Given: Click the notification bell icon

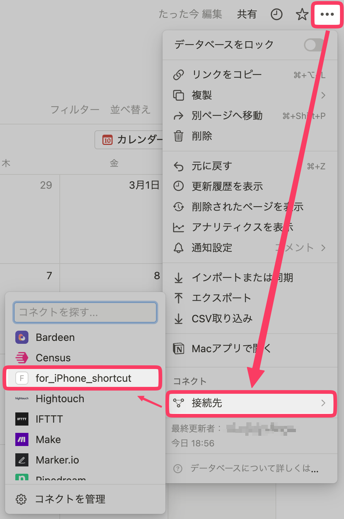Looking at the screenshot, I should [179, 248].
